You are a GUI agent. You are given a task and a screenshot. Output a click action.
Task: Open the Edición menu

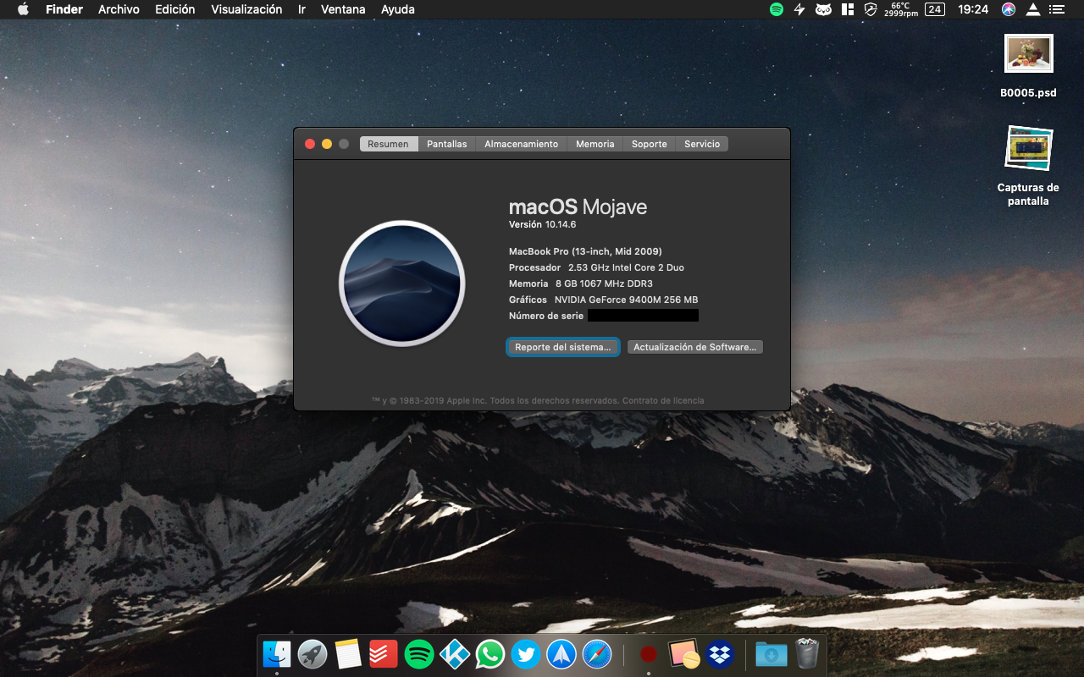click(x=175, y=9)
